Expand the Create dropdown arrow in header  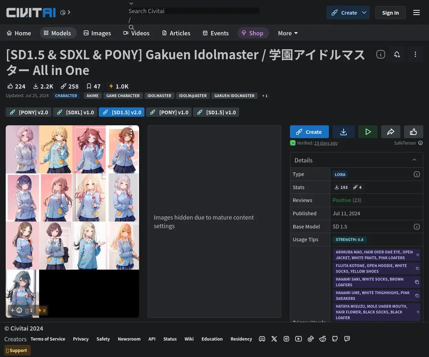pyautogui.click(x=364, y=12)
